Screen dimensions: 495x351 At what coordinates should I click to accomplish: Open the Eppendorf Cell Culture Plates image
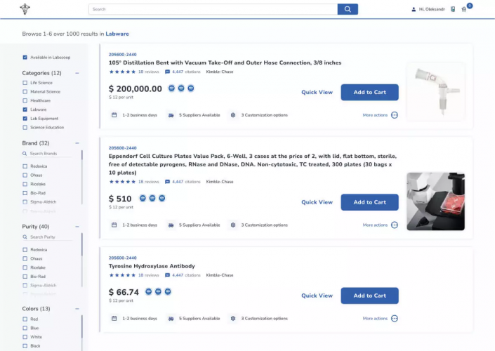(x=435, y=201)
